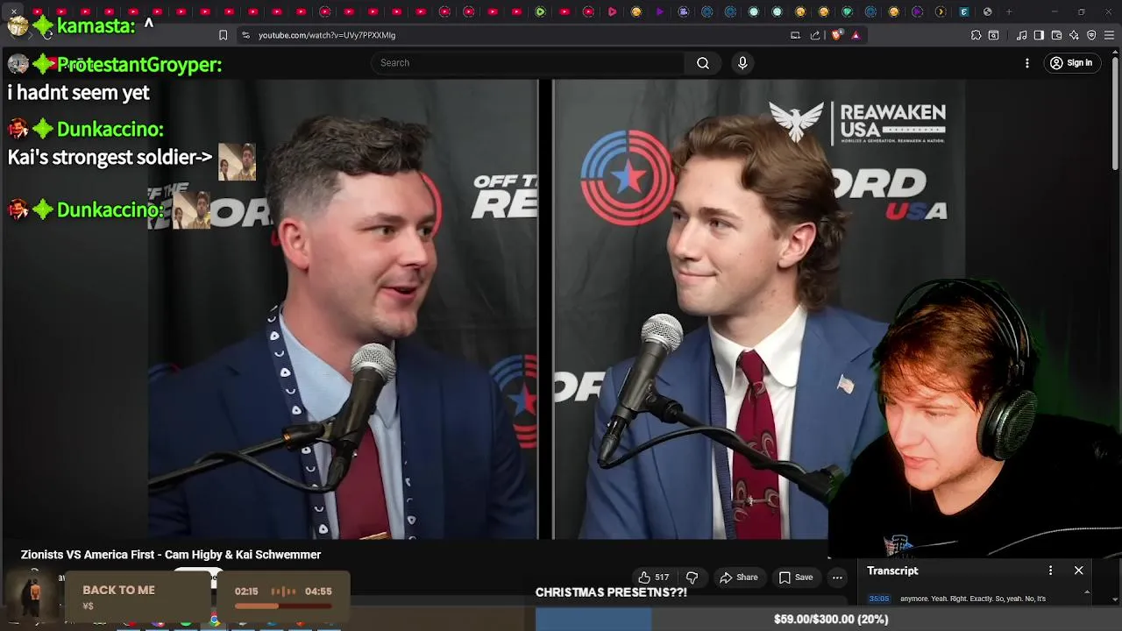Open Transcript panel three-dot options

click(1050, 571)
